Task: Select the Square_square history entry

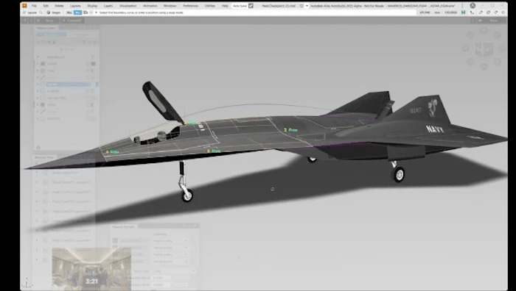Action: point(65,172)
